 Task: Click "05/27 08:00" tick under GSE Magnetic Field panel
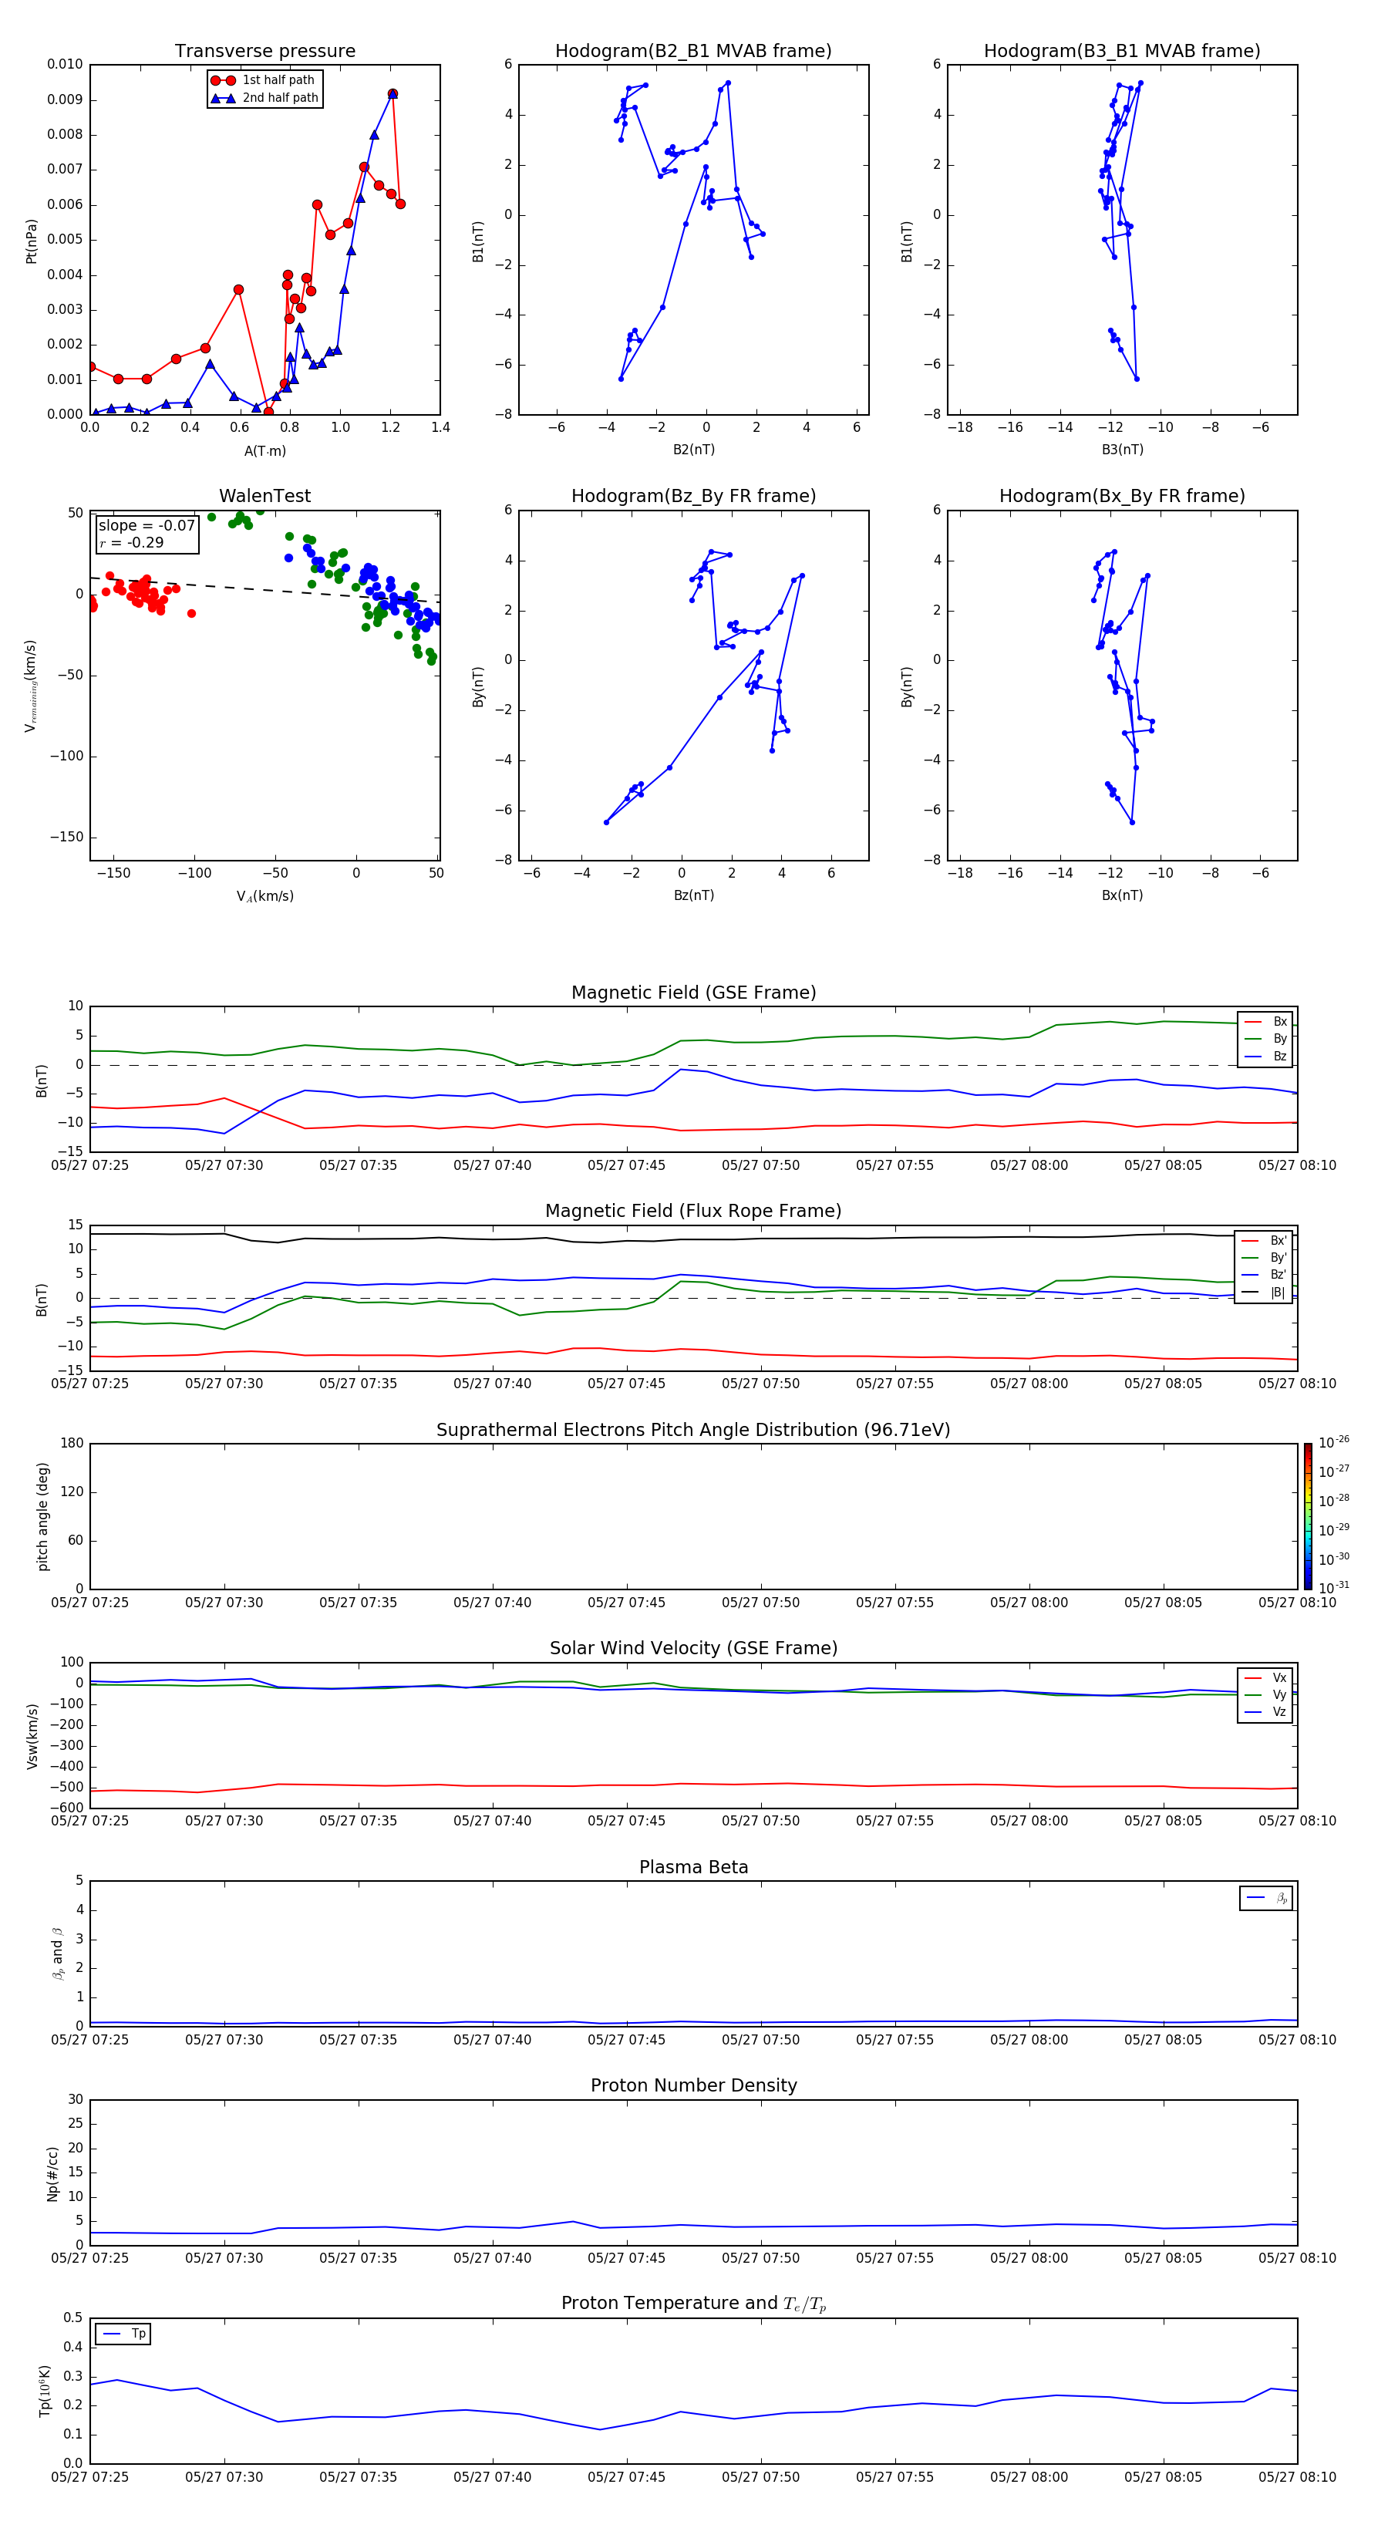tap(1029, 1165)
